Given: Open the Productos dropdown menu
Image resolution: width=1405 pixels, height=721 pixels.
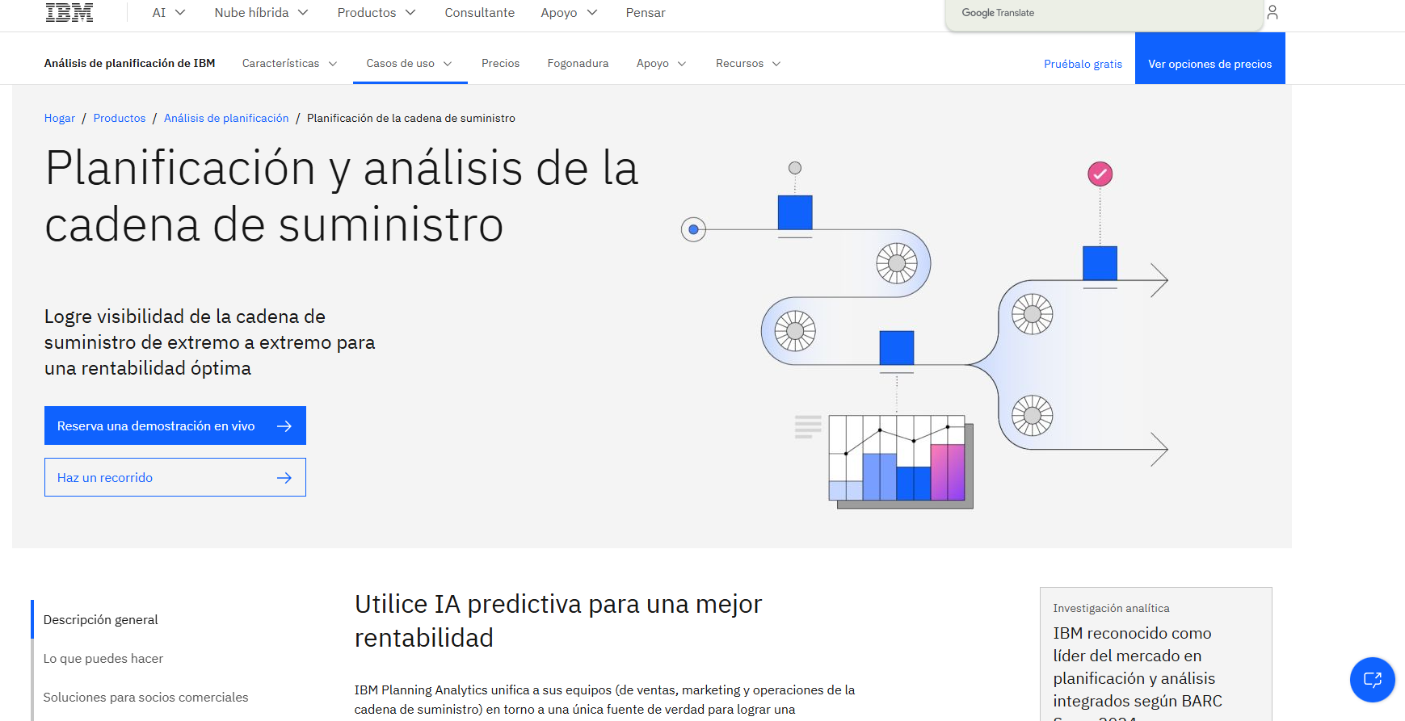Looking at the screenshot, I should tap(376, 13).
